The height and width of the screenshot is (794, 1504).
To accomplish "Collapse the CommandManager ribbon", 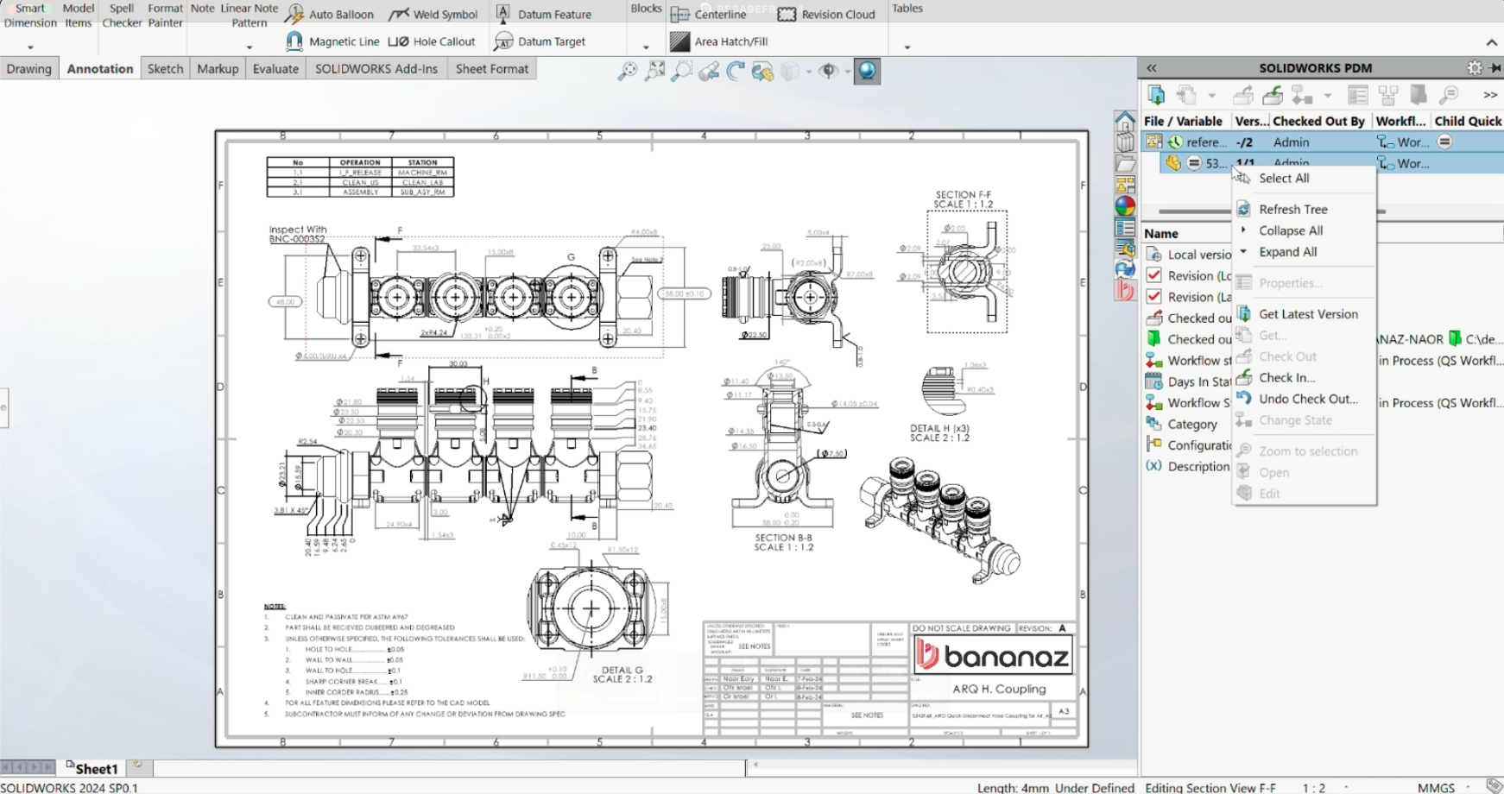I will pyautogui.click(x=1492, y=42).
